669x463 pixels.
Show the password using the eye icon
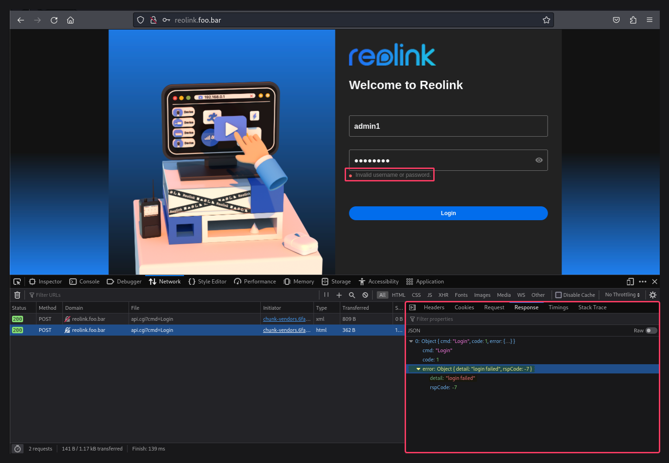pyautogui.click(x=539, y=160)
